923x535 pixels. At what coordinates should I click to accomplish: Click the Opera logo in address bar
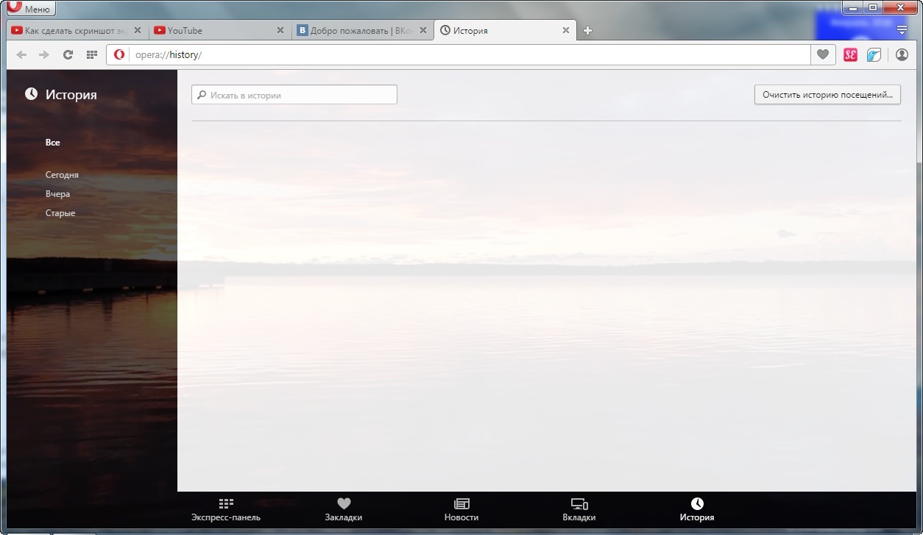coord(119,54)
